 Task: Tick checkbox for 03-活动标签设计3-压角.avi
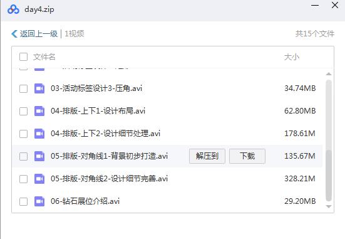click(x=23, y=88)
